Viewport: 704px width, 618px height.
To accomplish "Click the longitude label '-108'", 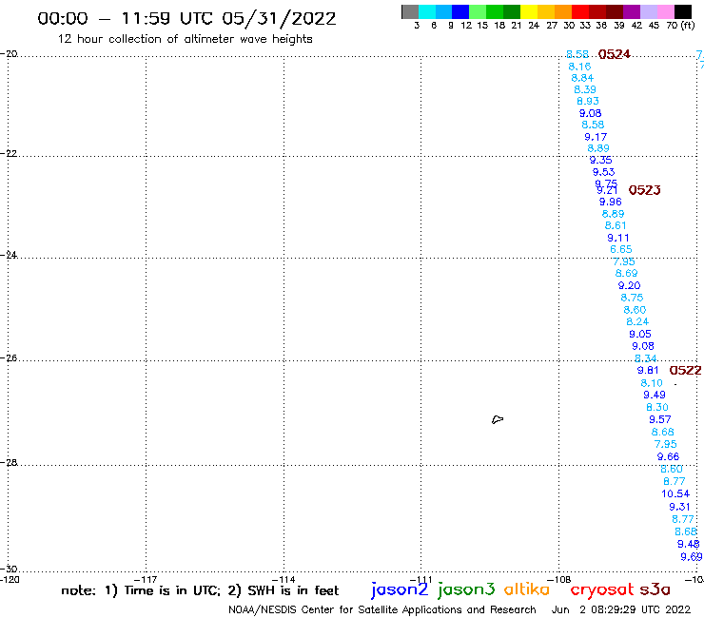I will click(x=559, y=579).
